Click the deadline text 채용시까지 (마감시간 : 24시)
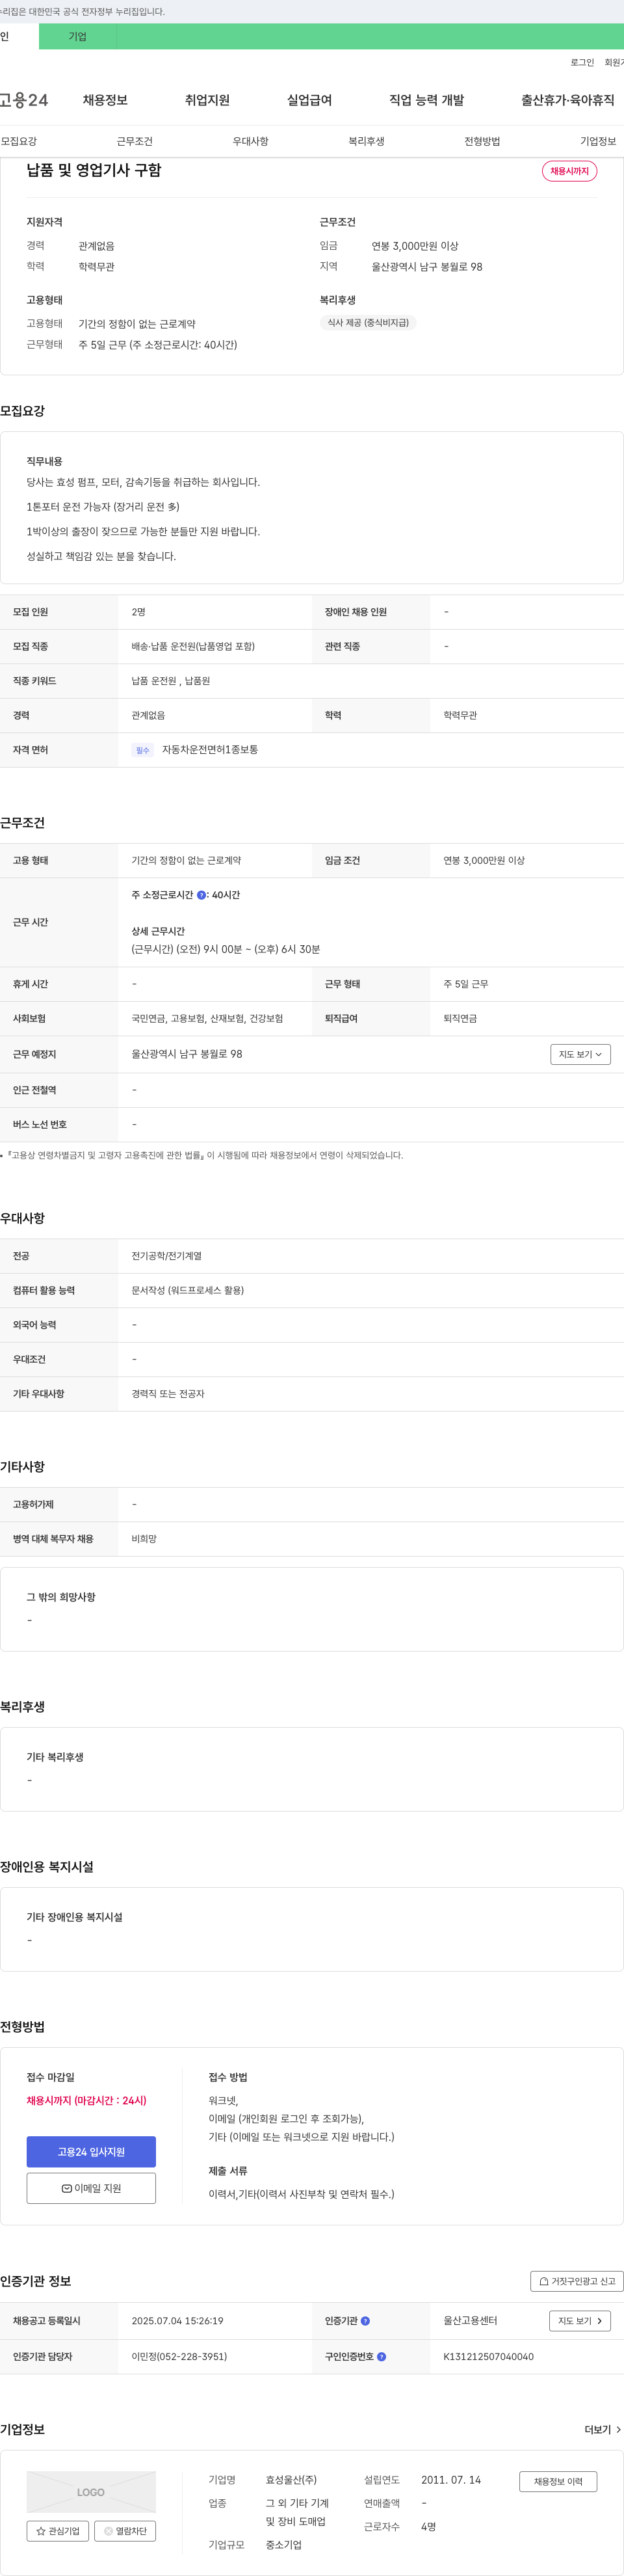Screen dimensions: 624x2576 (x=86, y=2100)
